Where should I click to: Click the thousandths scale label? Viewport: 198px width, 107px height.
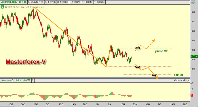[181, 80]
